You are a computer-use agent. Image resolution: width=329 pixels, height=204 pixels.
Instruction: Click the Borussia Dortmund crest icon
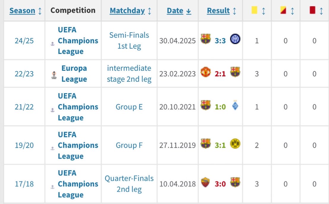[235, 144]
